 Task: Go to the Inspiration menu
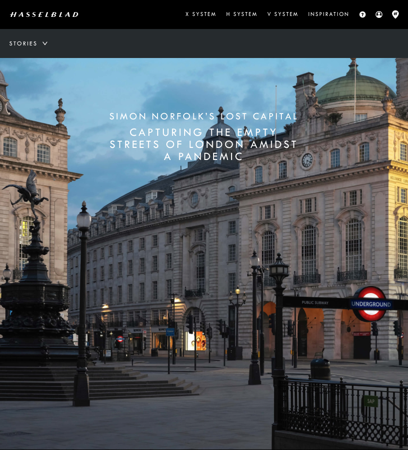tap(329, 15)
